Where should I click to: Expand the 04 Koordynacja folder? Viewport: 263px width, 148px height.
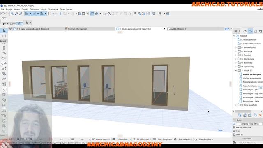(x=236, y=59)
